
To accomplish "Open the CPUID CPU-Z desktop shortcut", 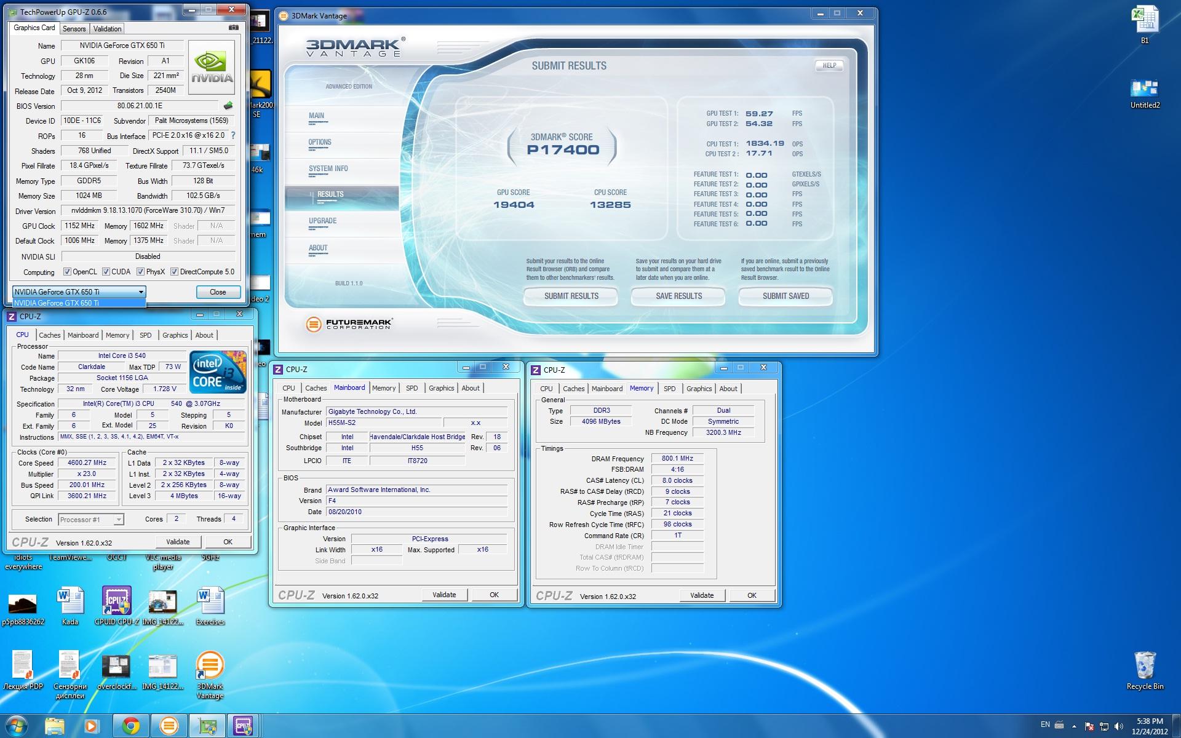I will pyautogui.click(x=117, y=606).
